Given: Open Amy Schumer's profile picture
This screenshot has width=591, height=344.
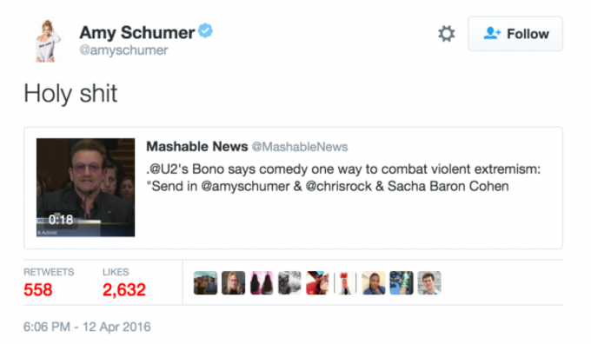Looking at the screenshot, I should coord(48,40).
